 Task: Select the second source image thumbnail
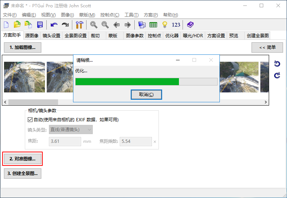point(60,77)
